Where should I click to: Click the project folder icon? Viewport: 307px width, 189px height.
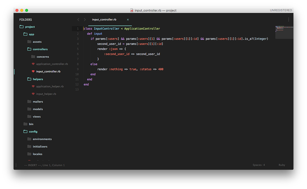coord(21,27)
